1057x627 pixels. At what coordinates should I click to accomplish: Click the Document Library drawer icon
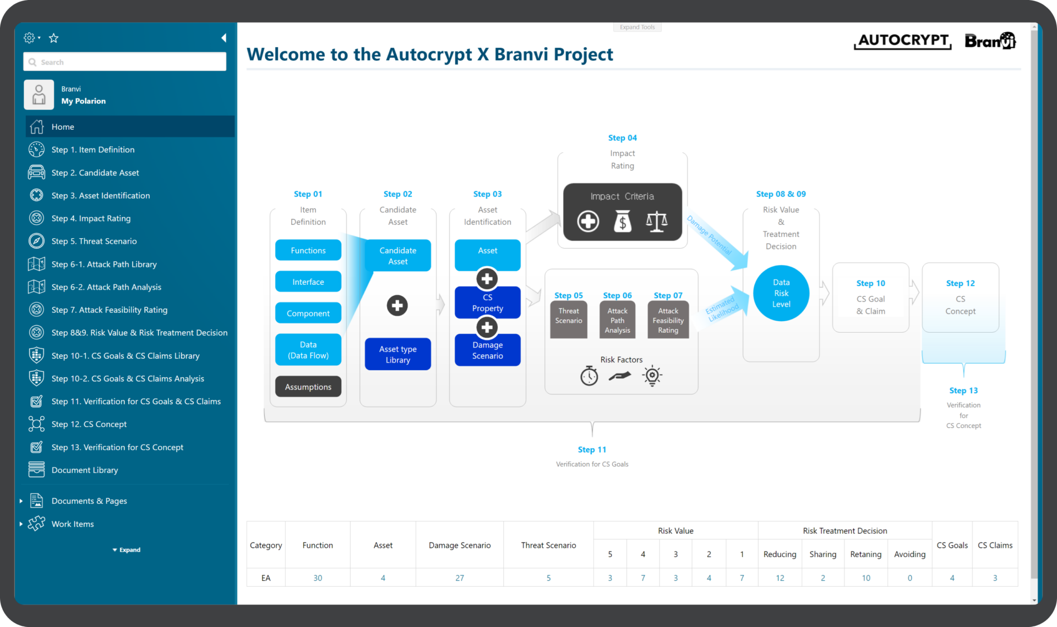[36, 470]
